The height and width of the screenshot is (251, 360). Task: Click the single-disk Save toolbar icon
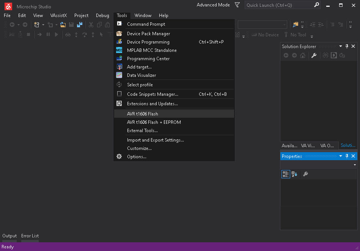pyautogui.click(x=71, y=25)
